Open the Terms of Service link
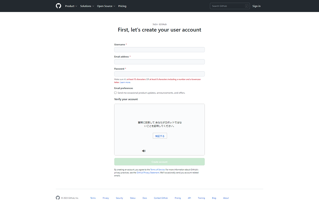Viewport: 319px width, 208px height. (157, 170)
